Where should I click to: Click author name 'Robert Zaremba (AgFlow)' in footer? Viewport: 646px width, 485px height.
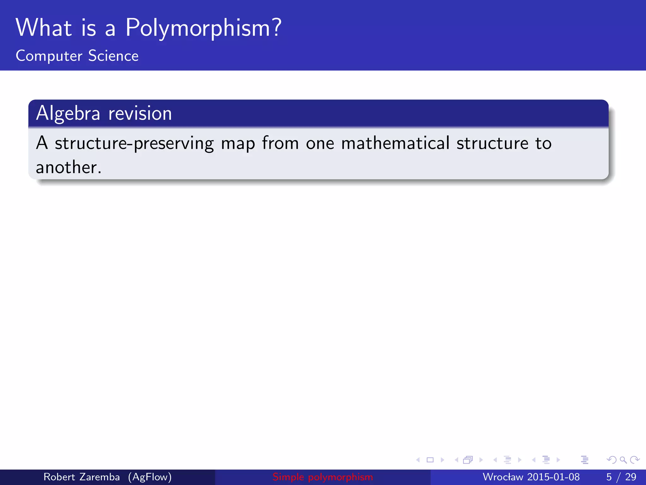point(108,477)
